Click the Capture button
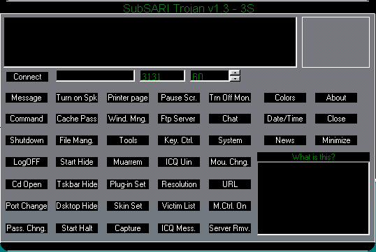Viewport: 376px width, 252px height. tap(128, 228)
